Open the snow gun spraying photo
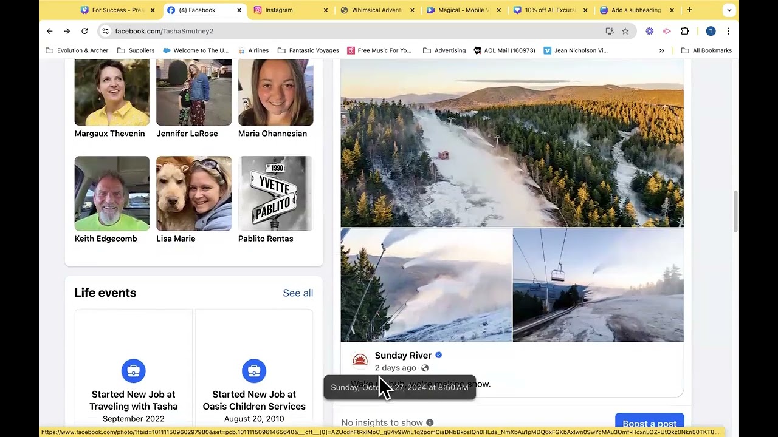 coord(426,285)
